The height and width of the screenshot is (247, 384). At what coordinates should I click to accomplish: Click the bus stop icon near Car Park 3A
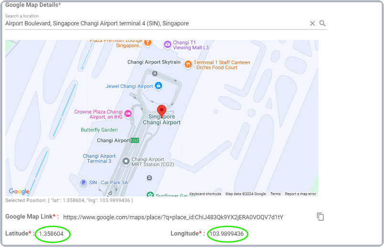point(149,178)
